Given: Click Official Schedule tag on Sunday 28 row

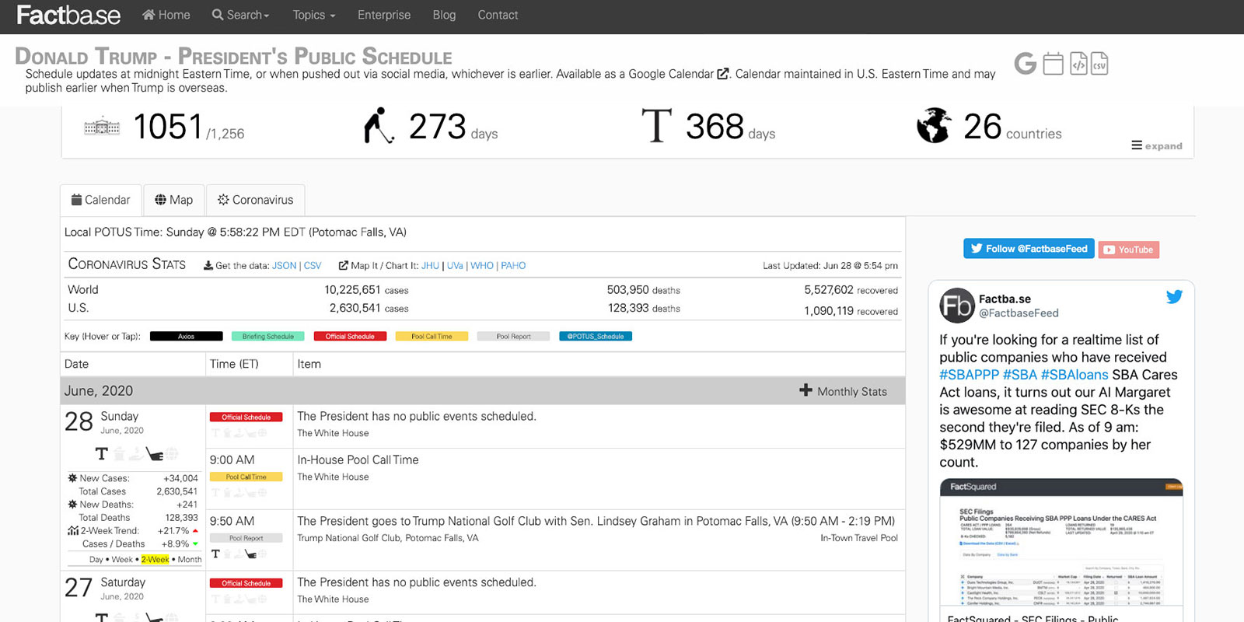Looking at the screenshot, I should [246, 418].
